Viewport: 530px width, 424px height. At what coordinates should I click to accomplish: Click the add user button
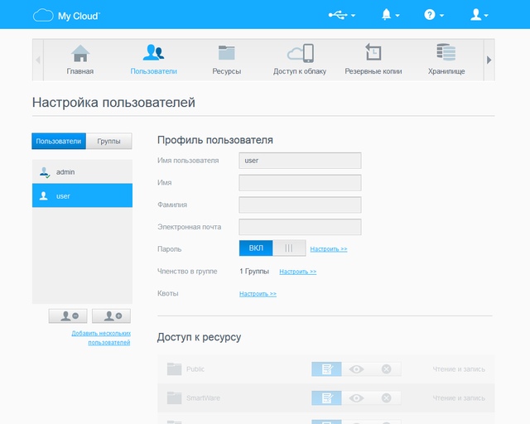click(x=111, y=316)
